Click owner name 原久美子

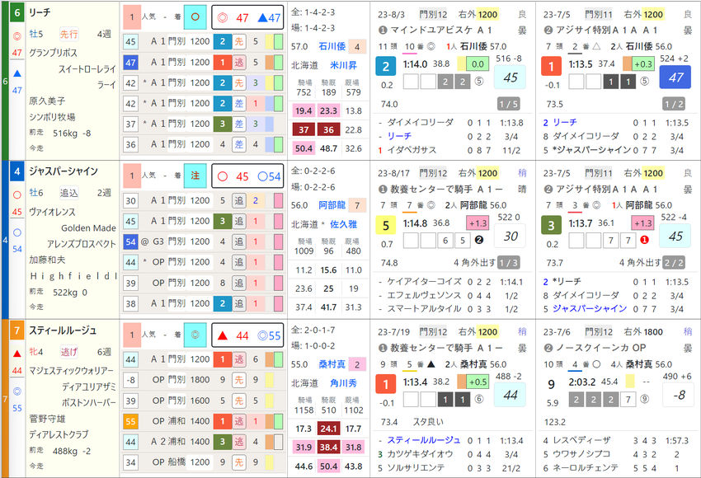click(47, 101)
